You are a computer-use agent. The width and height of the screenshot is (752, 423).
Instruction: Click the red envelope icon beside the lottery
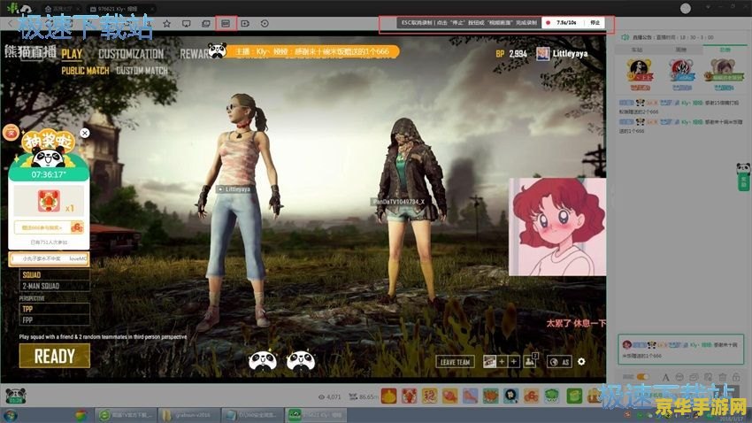[x=11, y=133]
